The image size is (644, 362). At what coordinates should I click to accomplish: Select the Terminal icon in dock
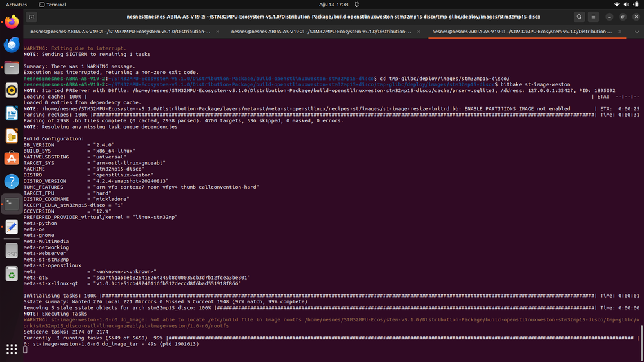tap(12, 204)
